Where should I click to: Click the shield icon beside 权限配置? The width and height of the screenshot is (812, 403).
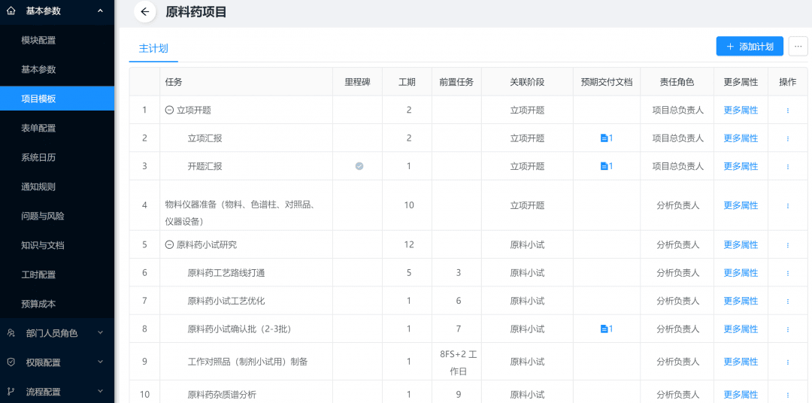pos(11,362)
